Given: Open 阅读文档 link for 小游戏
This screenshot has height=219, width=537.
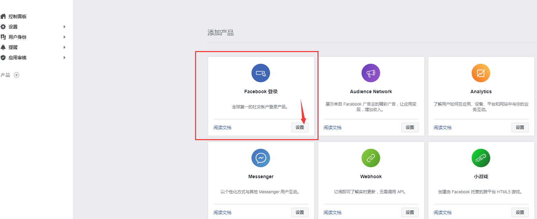Looking at the screenshot, I should pos(443,212).
